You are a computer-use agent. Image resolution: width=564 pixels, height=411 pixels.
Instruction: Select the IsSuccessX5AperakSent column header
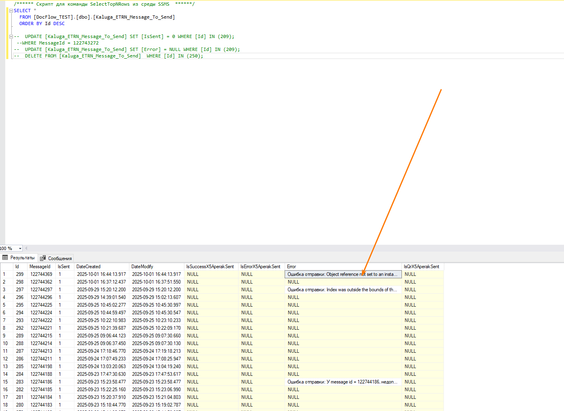click(211, 267)
